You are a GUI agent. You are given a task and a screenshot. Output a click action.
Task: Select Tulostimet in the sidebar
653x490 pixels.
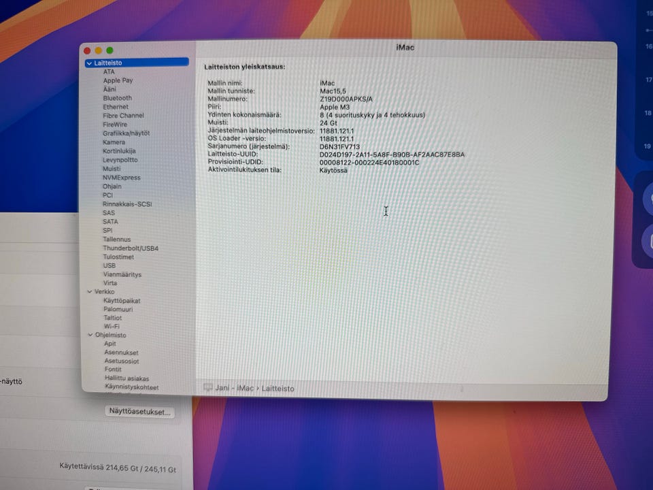118,257
